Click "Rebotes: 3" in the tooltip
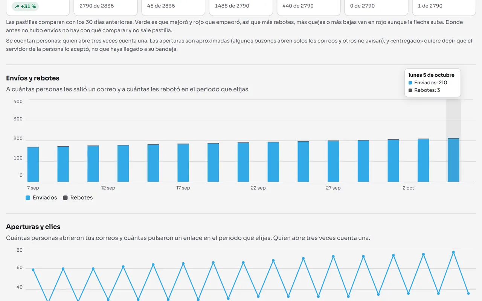This screenshot has height=301, width=482. point(427,90)
